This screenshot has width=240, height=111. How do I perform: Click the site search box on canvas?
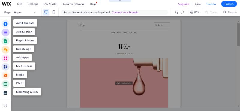(x=162, y=25)
